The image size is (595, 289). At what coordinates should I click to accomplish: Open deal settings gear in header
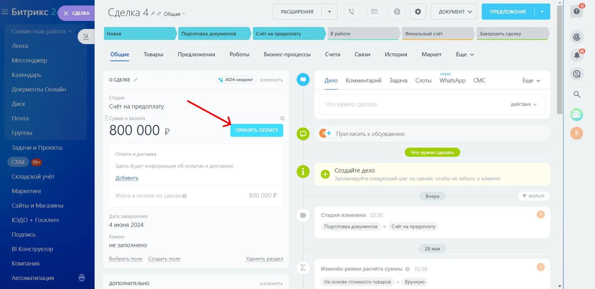(418, 12)
